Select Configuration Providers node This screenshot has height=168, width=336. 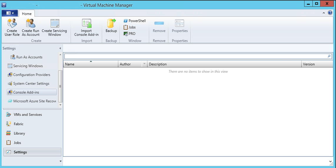[x=29, y=75]
